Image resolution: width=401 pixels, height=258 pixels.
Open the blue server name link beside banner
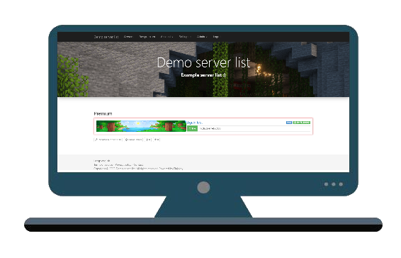coord(195,123)
